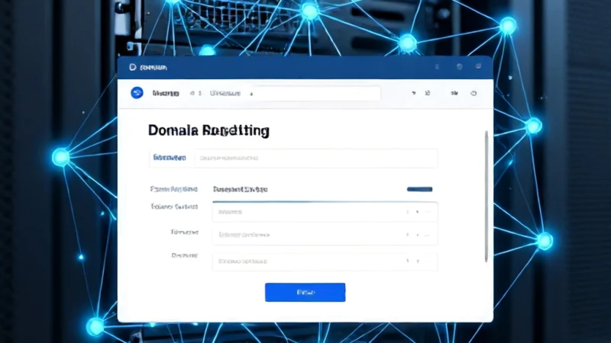Screen dimensions: 611x343
Task: Focus the domain input under the page heading
Action: click(x=316, y=159)
